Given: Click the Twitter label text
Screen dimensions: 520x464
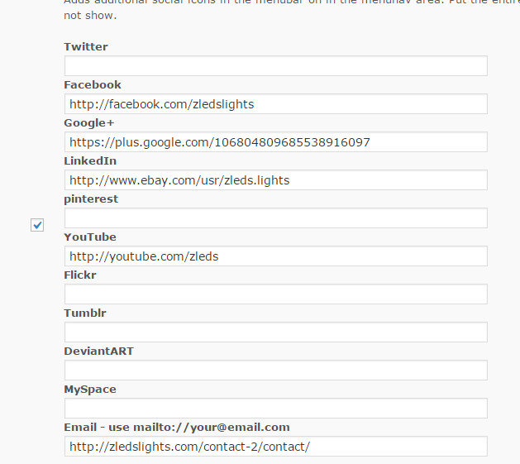Looking at the screenshot, I should point(86,47).
